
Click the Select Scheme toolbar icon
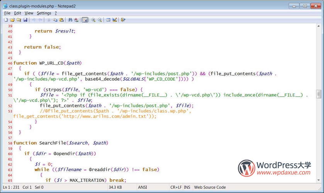coord(108,20)
